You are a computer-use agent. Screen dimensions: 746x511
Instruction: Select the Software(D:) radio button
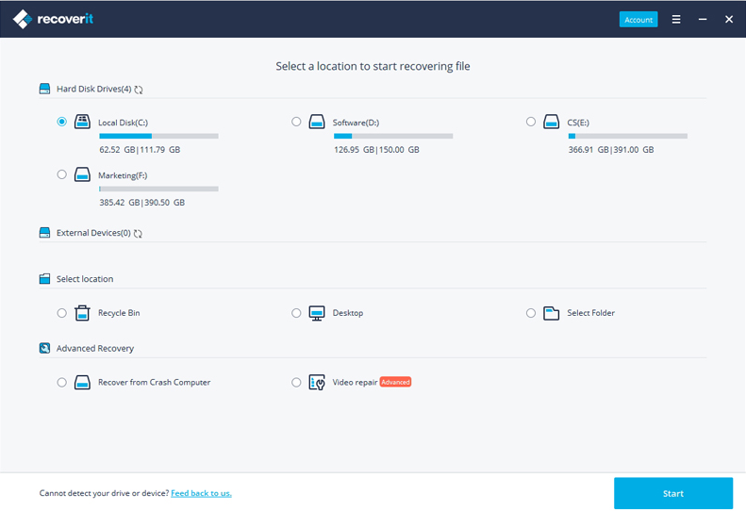coord(296,122)
